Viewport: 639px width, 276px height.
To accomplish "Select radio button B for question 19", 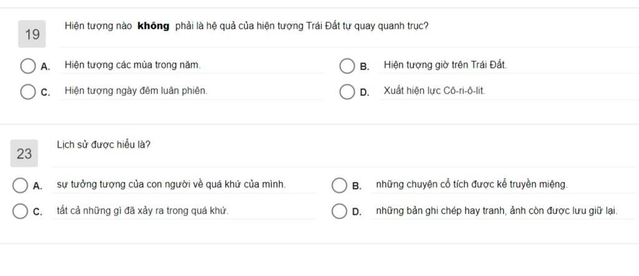I will 347,65.
